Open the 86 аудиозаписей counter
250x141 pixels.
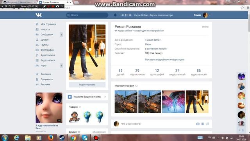pos(199,72)
